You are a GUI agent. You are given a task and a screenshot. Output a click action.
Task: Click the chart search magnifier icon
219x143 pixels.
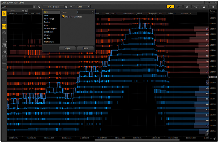click(x=196, y=7)
